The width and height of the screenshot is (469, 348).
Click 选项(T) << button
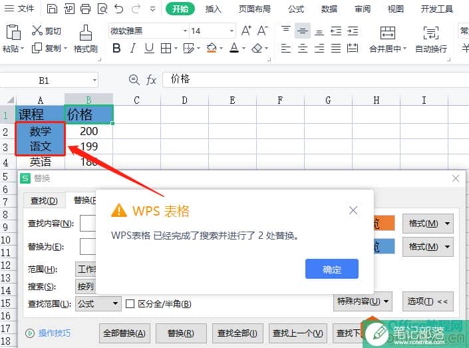tap(428, 301)
